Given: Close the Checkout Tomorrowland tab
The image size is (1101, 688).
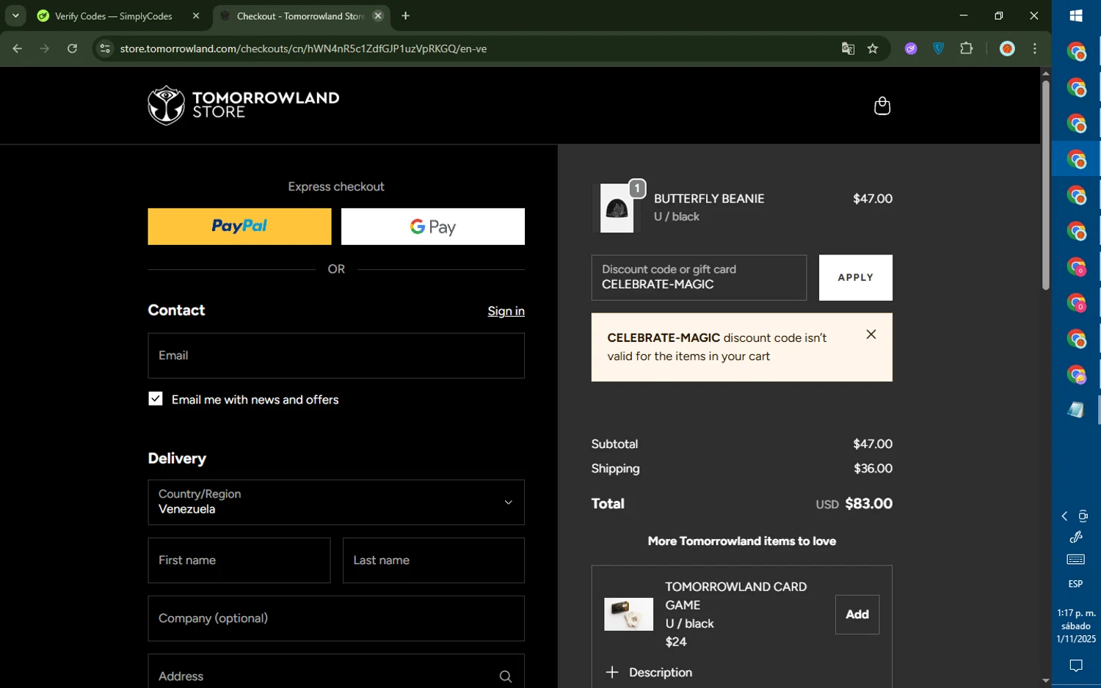Looking at the screenshot, I should pos(378,16).
